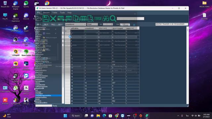Click the WINTER TRANFER V1 BY FIFASHARKER field
This screenshot has width=212, height=119.
[x=172, y=24]
